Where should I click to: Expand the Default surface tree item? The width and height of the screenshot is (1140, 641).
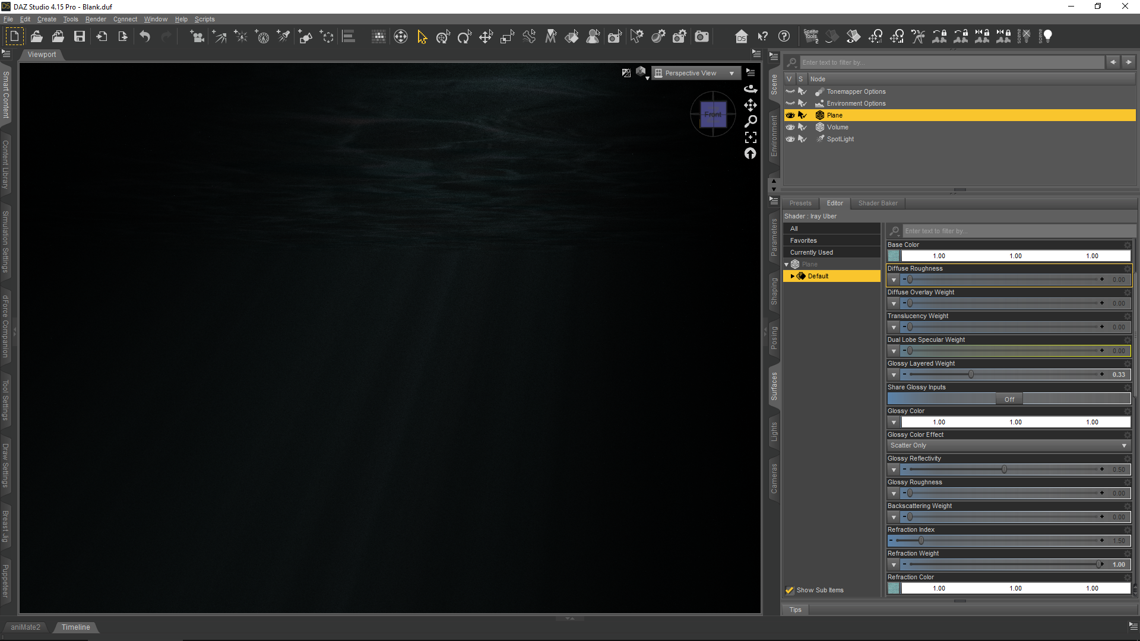pyautogui.click(x=792, y=276)
